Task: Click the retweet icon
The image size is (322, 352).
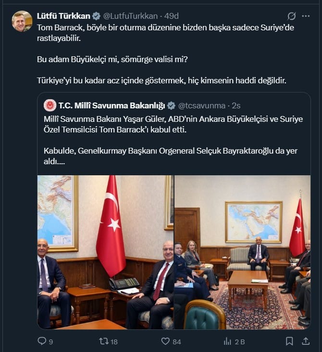Action: pos(104,341)
